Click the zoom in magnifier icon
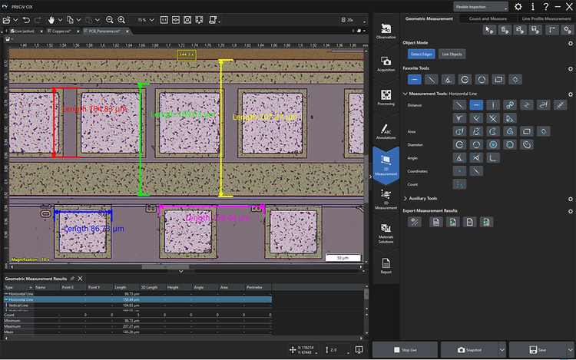Viewport: 576px width, 360px height. 121,19
